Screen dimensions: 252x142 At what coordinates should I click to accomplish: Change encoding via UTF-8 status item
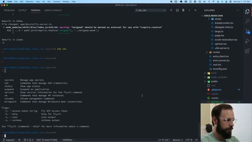pyautogui.click(x=189, y=140)
